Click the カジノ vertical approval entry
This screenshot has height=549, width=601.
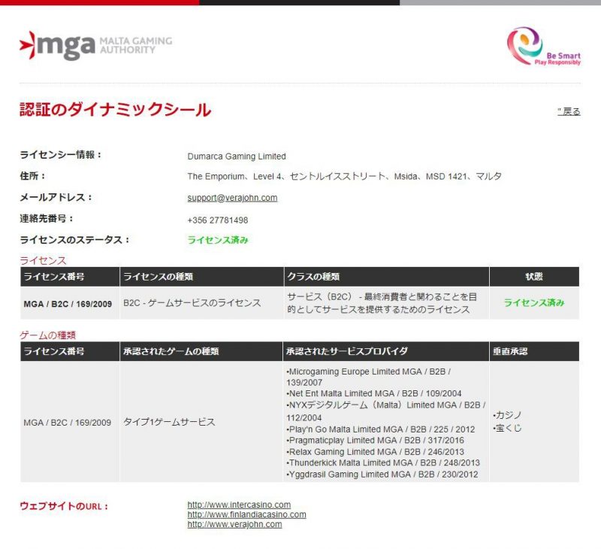point(507,415)
